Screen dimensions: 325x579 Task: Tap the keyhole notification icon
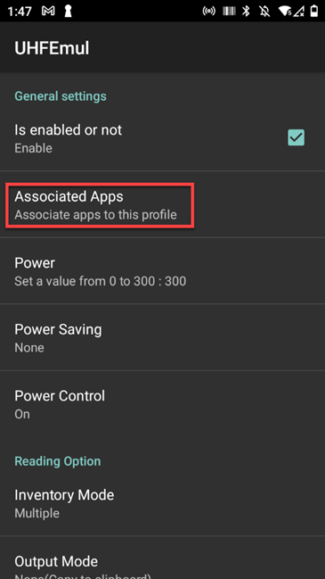68,11
